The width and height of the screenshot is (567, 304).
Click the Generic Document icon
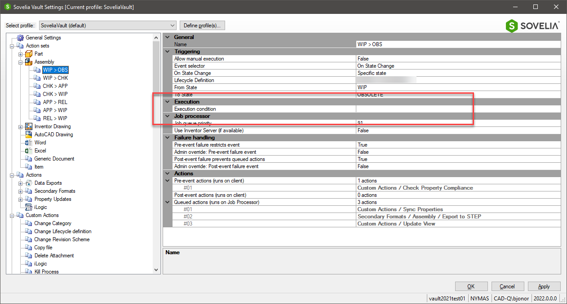click(x=29, y=159)
